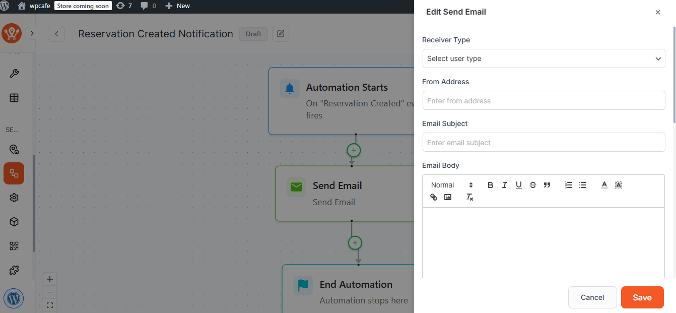
Task: Apply italic formatting in editor toolbar
Action: [x=504, y=185]
